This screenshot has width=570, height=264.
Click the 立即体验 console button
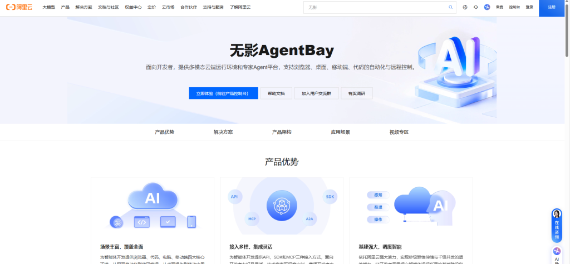pyautogui.click(x=224, y=93)
